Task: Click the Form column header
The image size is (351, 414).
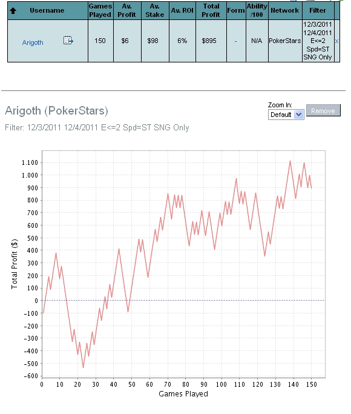Action: coord(236,10)
